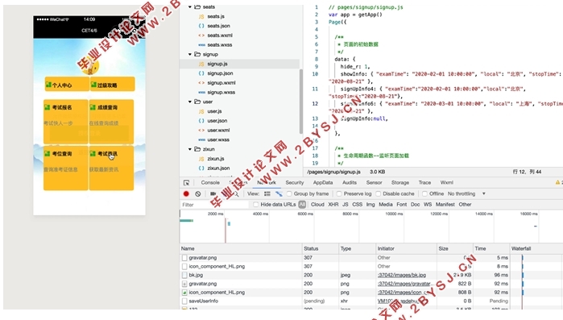The height and width of the screenshot is (320, 563).
Task: Filter requests by CSS
Action: coord(358,205)
